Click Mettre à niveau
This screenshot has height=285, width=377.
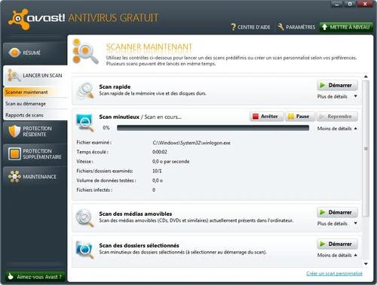pyautogui.click(x=346, y=27)
